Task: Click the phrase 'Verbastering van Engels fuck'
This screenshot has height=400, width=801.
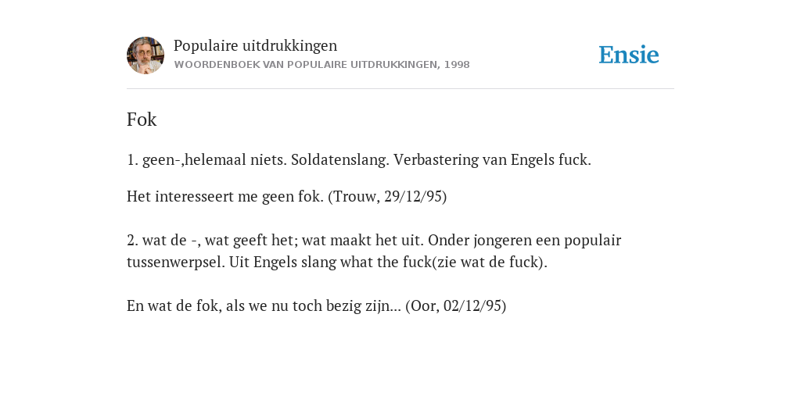Action: pyautogui.click(x=492, y=159)
